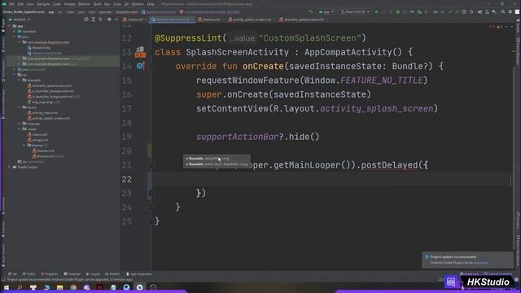
Task: Switch to the themes.xml editor tab
Action: [209, 20]
